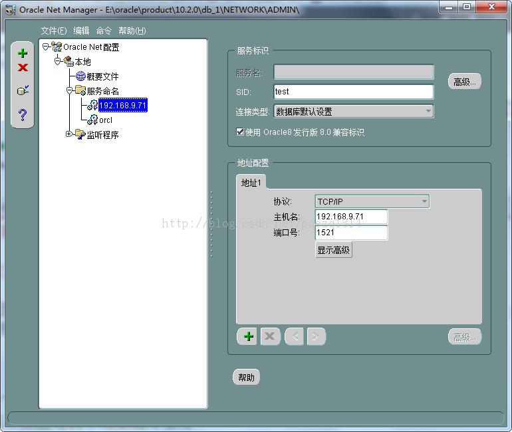Select the 本地 tree item label
Viewport: 512px width, 432px height.
tap(82, 62)
